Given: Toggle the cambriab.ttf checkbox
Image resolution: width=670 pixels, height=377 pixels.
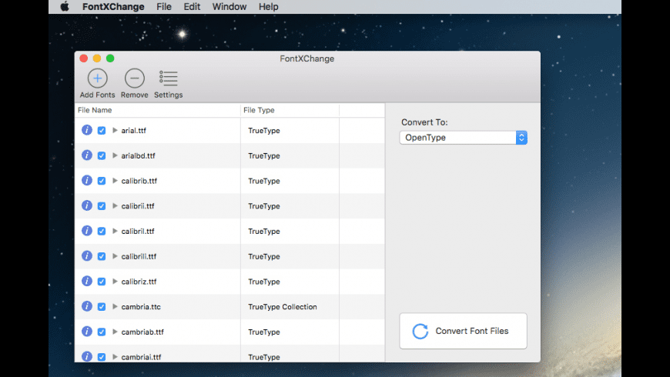Looking at the screenshot, I should (102, 332).
